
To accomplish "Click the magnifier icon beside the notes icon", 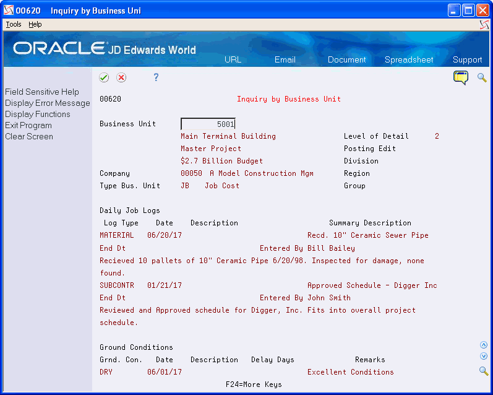I will click(482, 77).
